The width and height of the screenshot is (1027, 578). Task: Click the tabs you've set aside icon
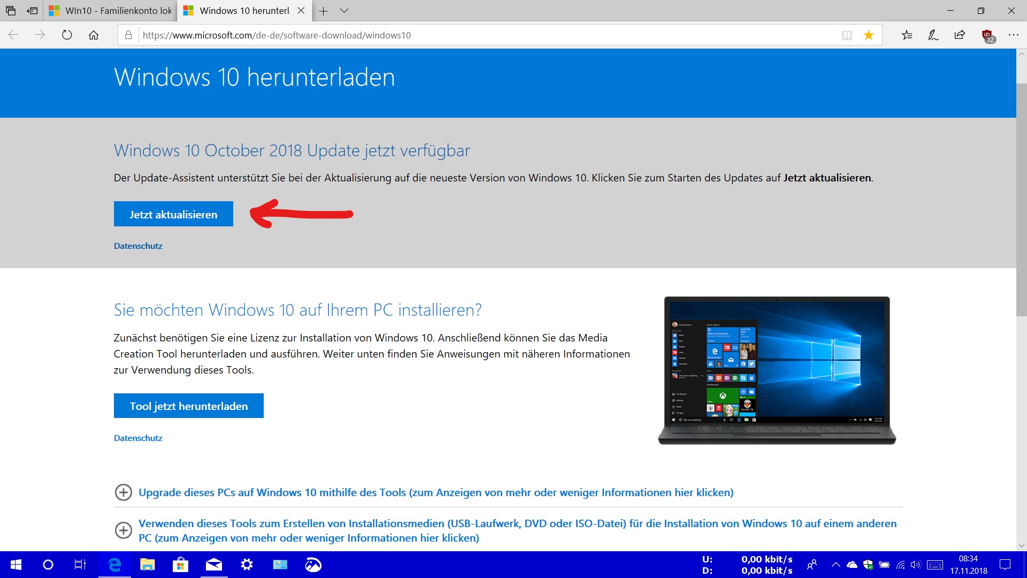[11, 11]
